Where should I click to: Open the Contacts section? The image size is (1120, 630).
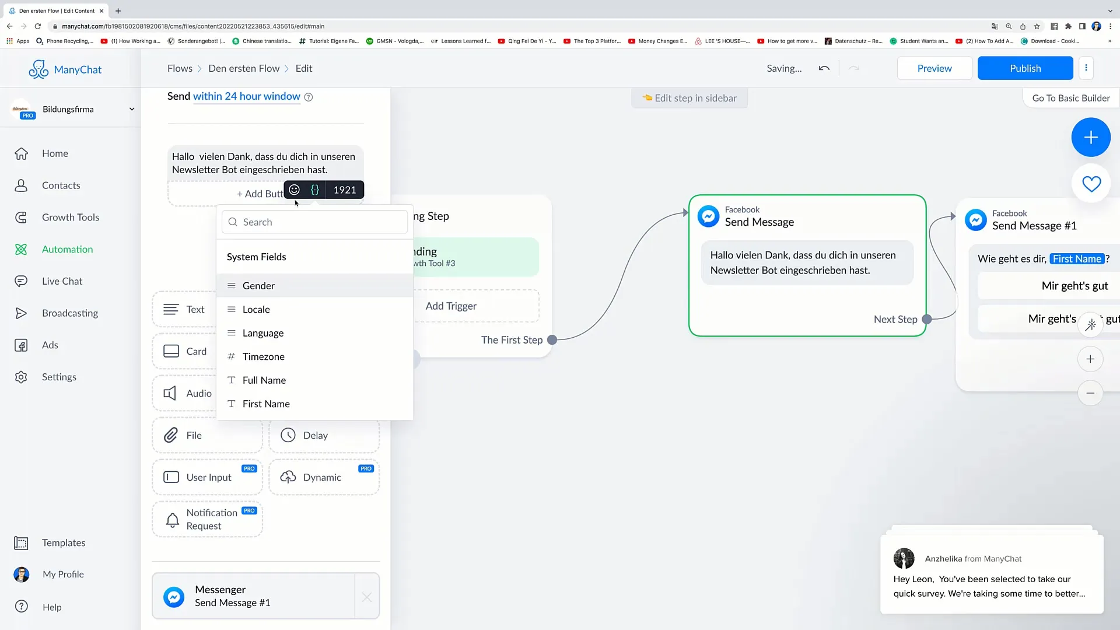click(61, 184)
